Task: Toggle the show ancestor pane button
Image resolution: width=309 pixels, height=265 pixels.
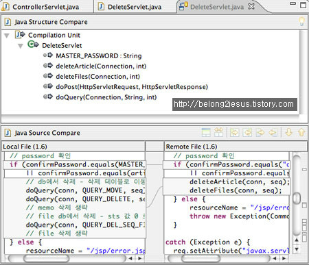Action: (206, 132)
